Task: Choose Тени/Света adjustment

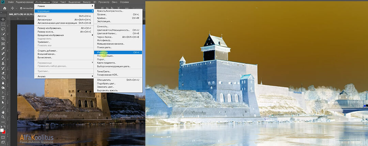Action: (118, 71)
